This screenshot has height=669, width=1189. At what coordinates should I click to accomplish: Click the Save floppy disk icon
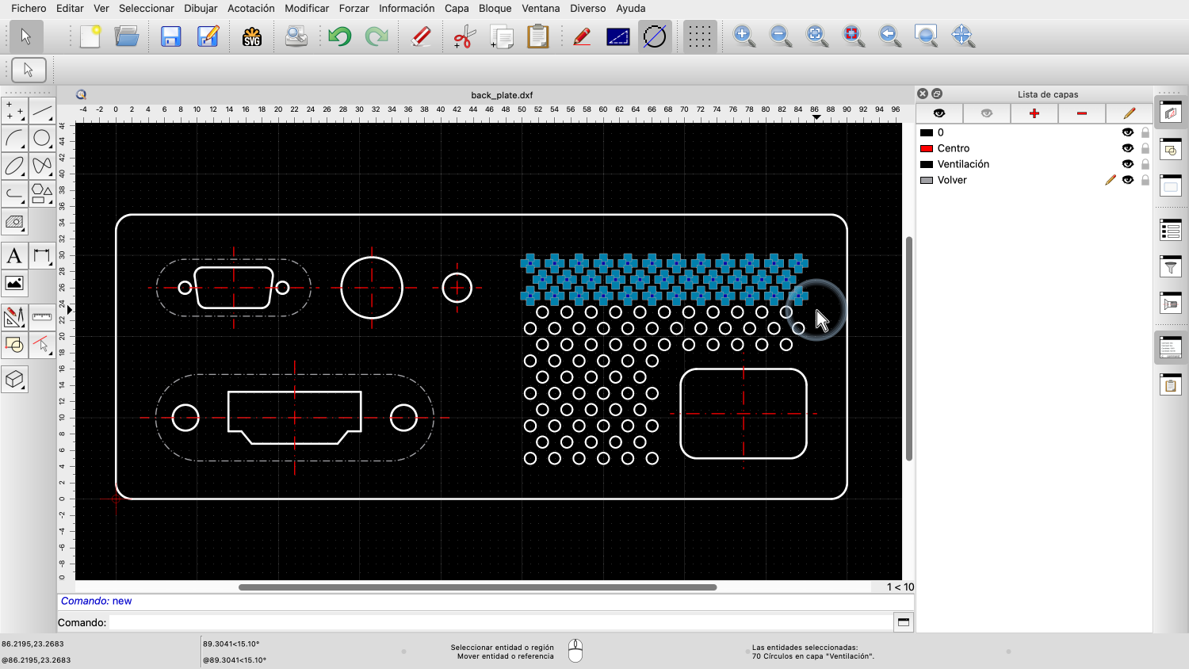(x=170, y=36)
